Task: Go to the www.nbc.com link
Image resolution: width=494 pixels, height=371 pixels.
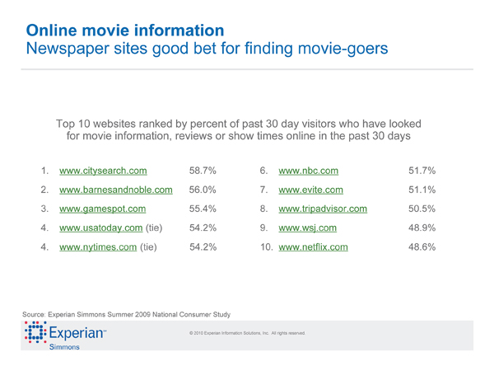Action: [x=309, y=171]
